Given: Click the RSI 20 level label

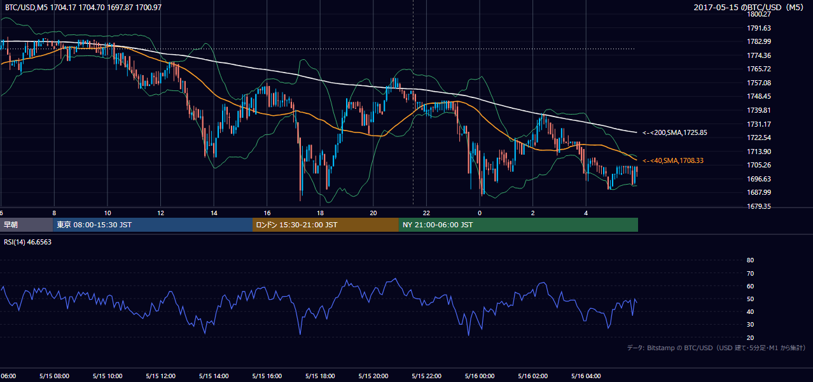Looking at the screenshot, I should click(750, 338).
